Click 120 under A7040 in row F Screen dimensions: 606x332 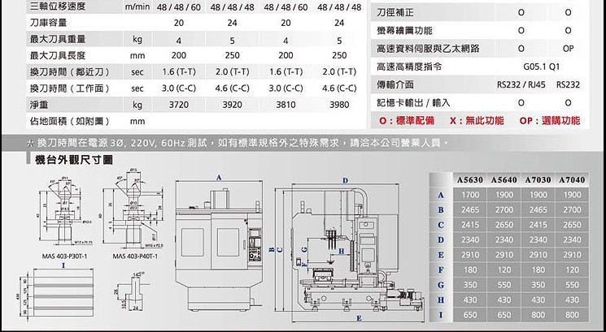572,270
